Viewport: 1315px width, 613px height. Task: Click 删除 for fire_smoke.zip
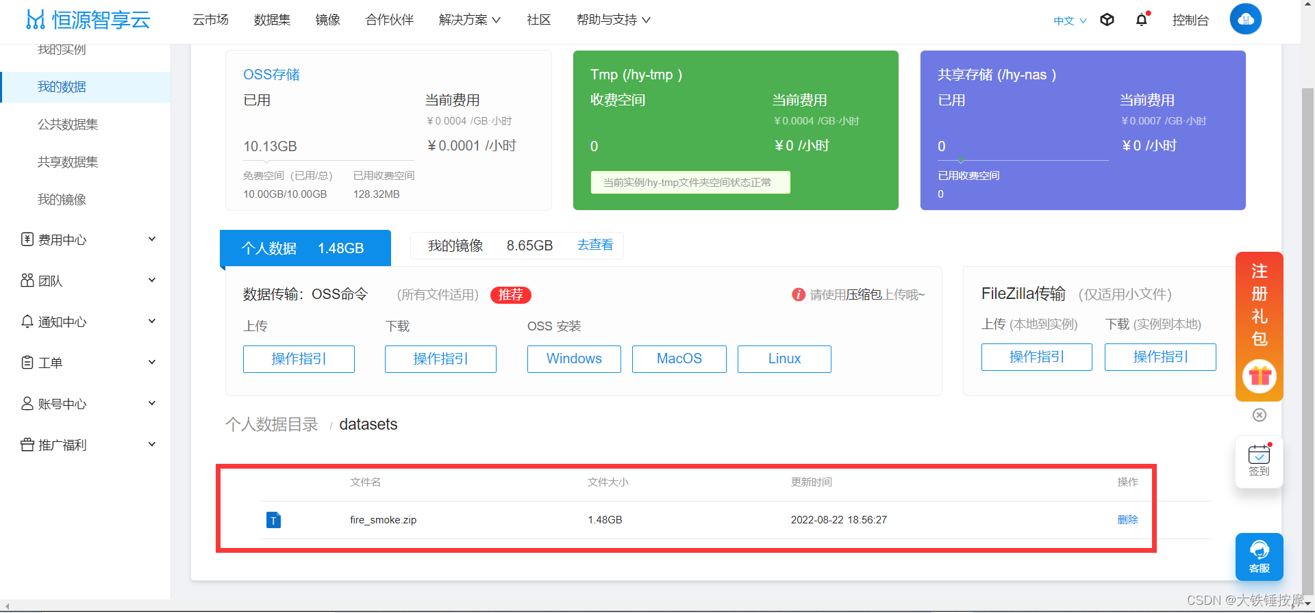click(x=1127, y=520)
